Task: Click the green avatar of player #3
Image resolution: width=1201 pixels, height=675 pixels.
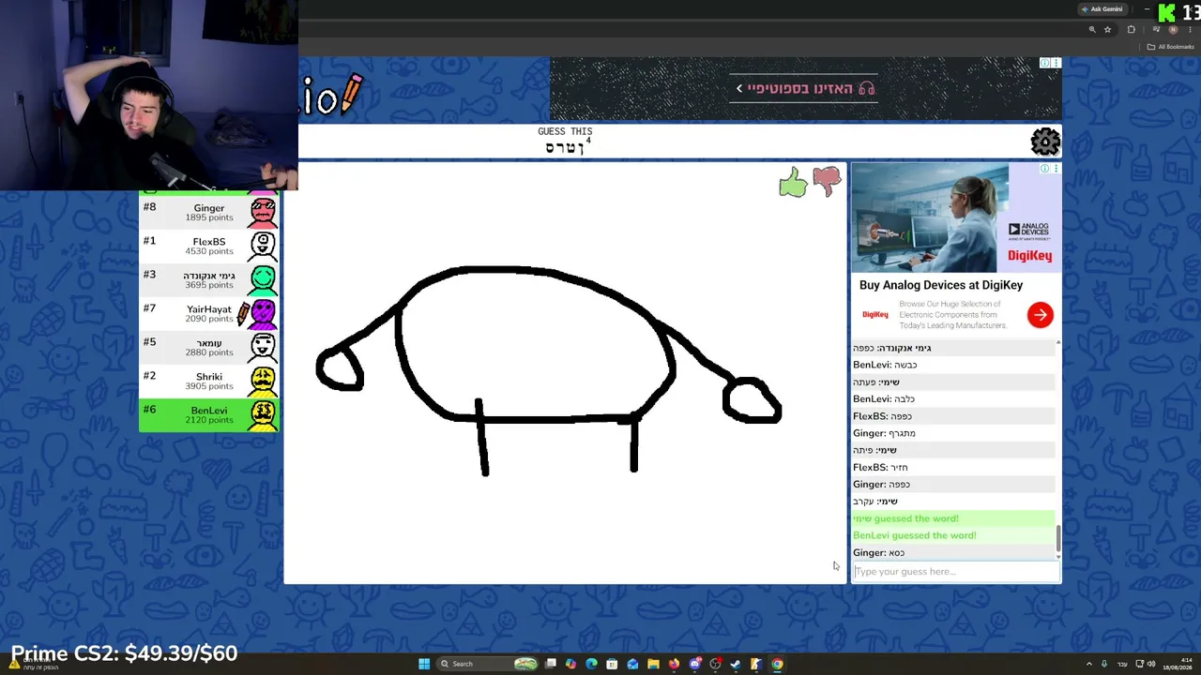Action: (x=263, y=279)
